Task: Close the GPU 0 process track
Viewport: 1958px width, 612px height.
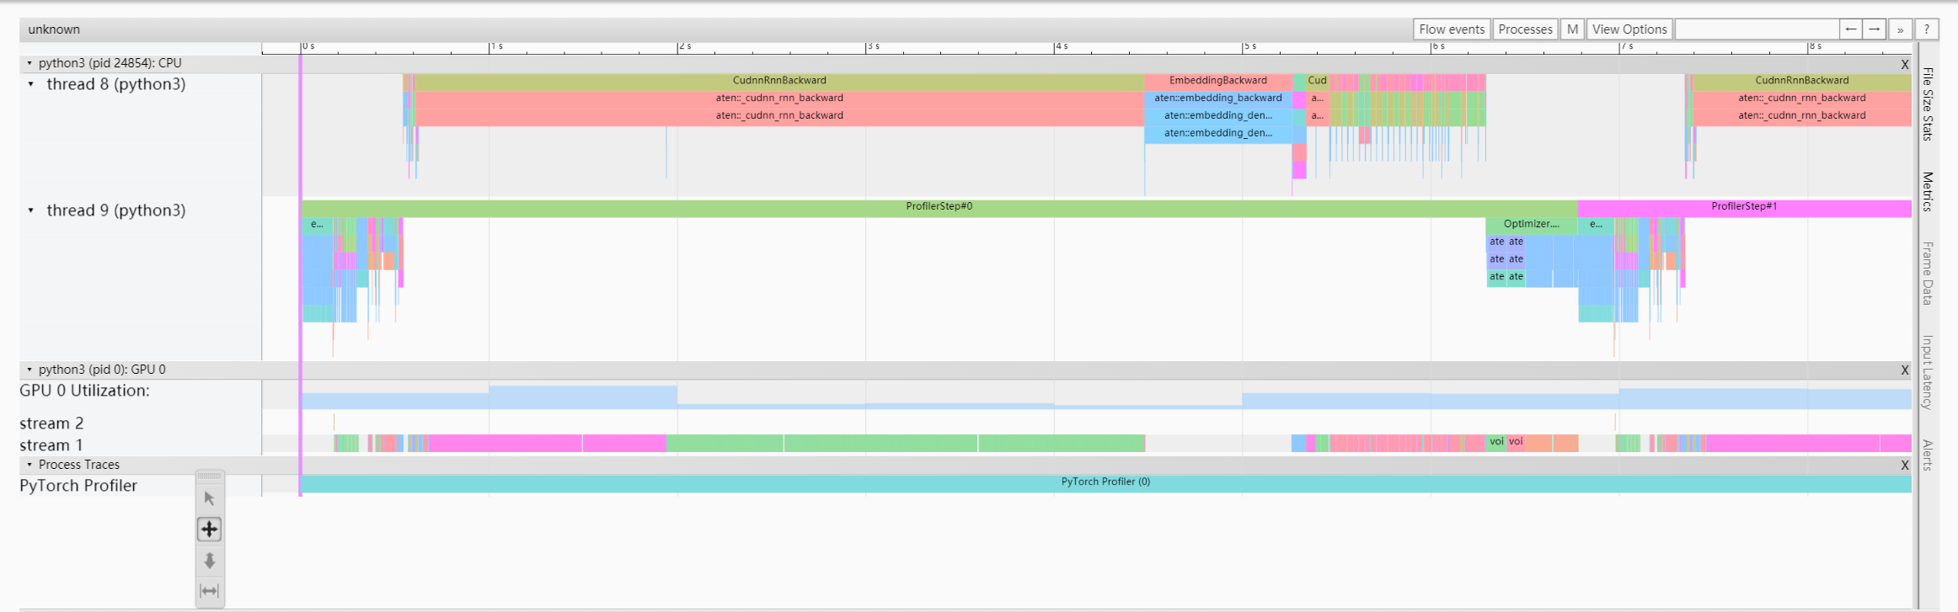Action: tap(1904, 370)
